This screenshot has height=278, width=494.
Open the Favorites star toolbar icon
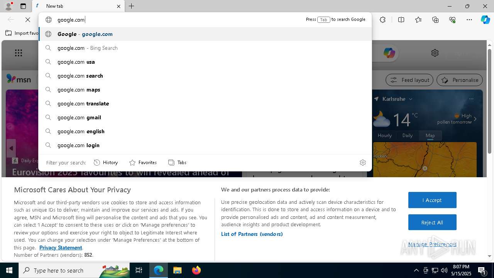point(418,20)
